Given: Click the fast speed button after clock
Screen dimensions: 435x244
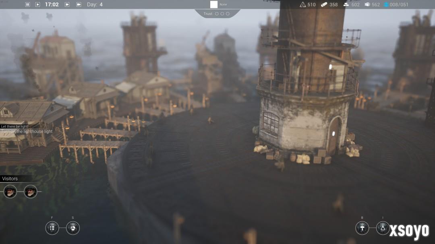Looking at the screenshot, I should (67, 4).
